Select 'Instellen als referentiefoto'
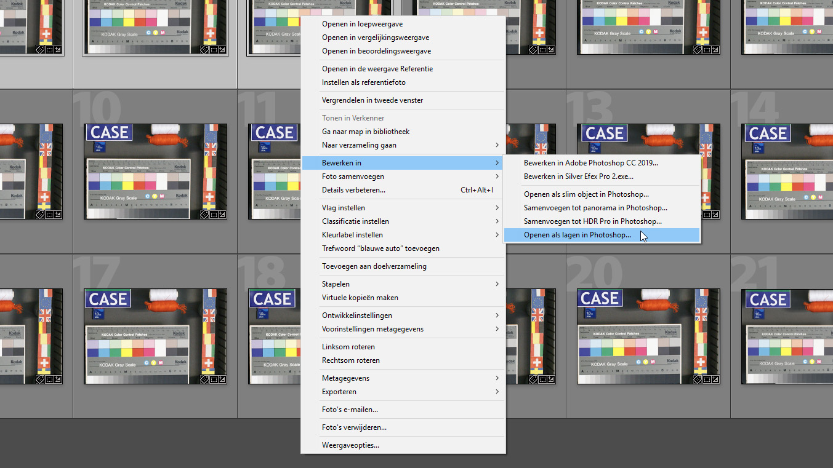This screenshot has height=468, width=833. (x=403, y=82)
